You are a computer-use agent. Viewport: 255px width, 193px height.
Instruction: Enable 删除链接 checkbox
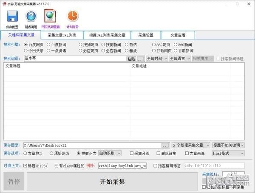(x=159, y=154)
